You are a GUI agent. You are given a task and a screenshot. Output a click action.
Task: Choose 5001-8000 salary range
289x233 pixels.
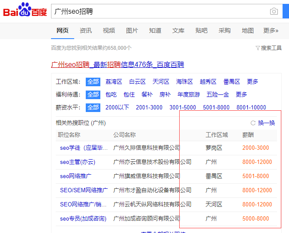[216, 107]
